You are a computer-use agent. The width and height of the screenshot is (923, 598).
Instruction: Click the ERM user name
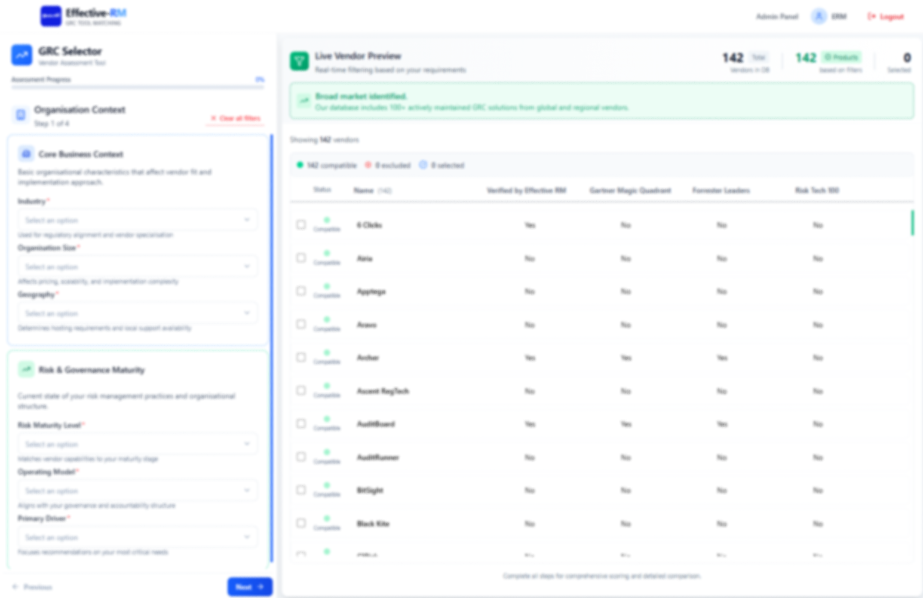(839, 17)
